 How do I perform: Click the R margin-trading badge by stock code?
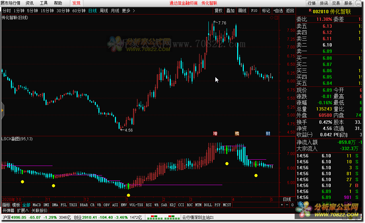click(310, 11)
